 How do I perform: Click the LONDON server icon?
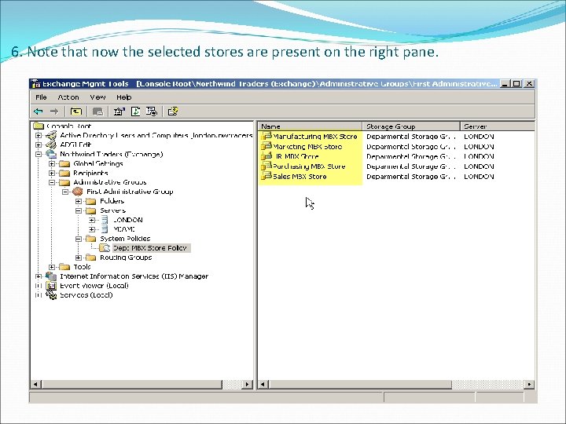coord(105,220)
